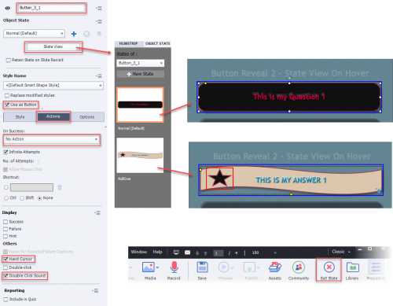
Task: Select the RollOver state thumbnail
Action: click(140, 155)
